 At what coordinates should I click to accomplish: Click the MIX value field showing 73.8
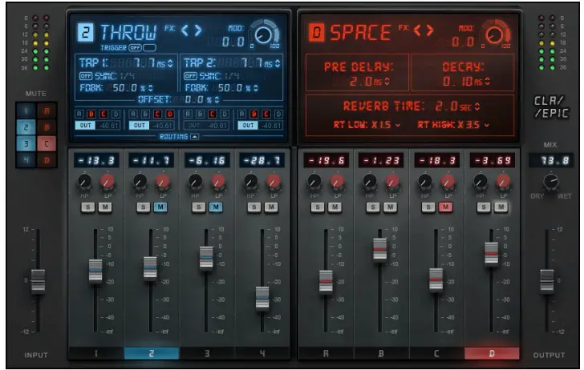551,160
